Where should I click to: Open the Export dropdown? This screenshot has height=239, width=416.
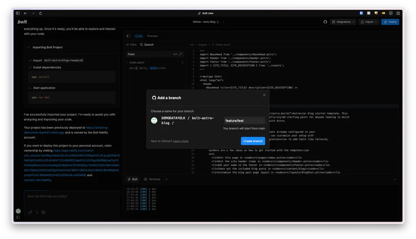[369, 22]
